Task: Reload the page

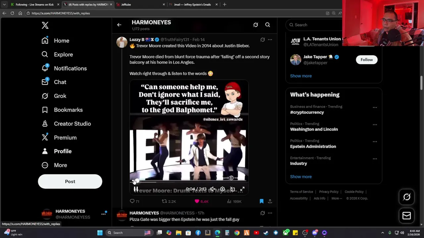Action: click(12, 13)
